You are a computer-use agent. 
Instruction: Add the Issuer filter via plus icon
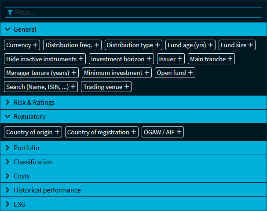pos(180,59)
